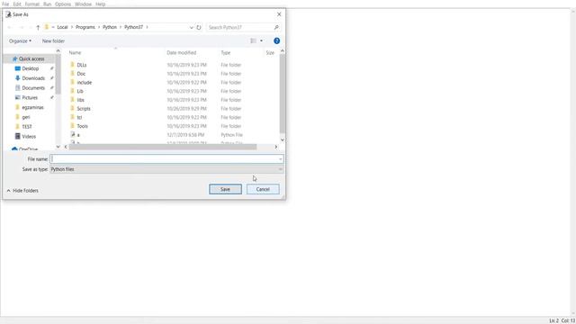This screenshot has width=576, height=324.
Task: Click the Cancel button
Action: (x=263, y=189)
